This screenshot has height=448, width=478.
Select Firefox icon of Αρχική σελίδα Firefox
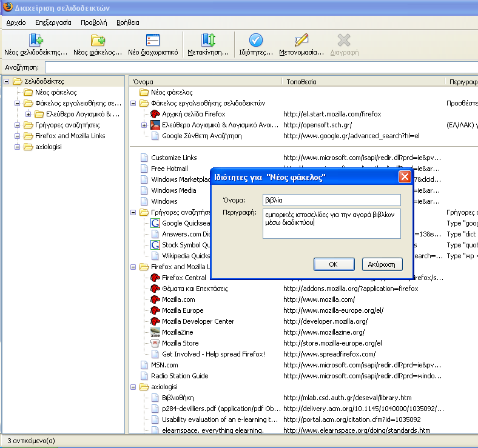click(155, 114)
